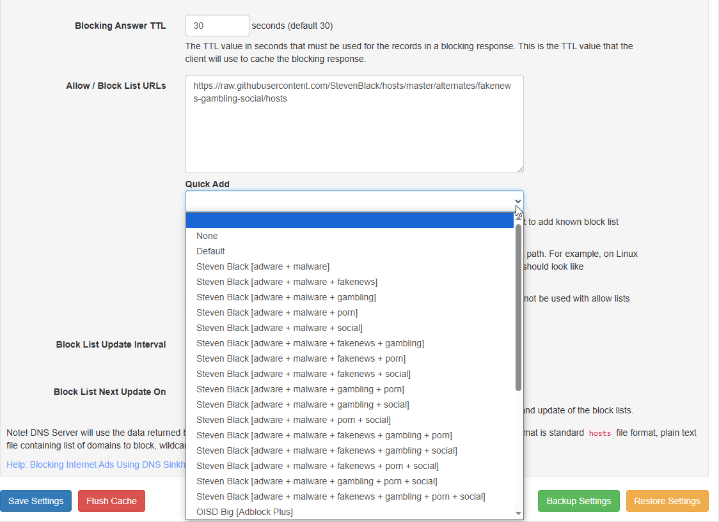
Task: Choose 'Default' from Quick Add list
Action: click(350, 251)
